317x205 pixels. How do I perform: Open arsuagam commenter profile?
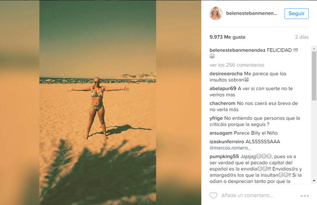tap(221, 133)
